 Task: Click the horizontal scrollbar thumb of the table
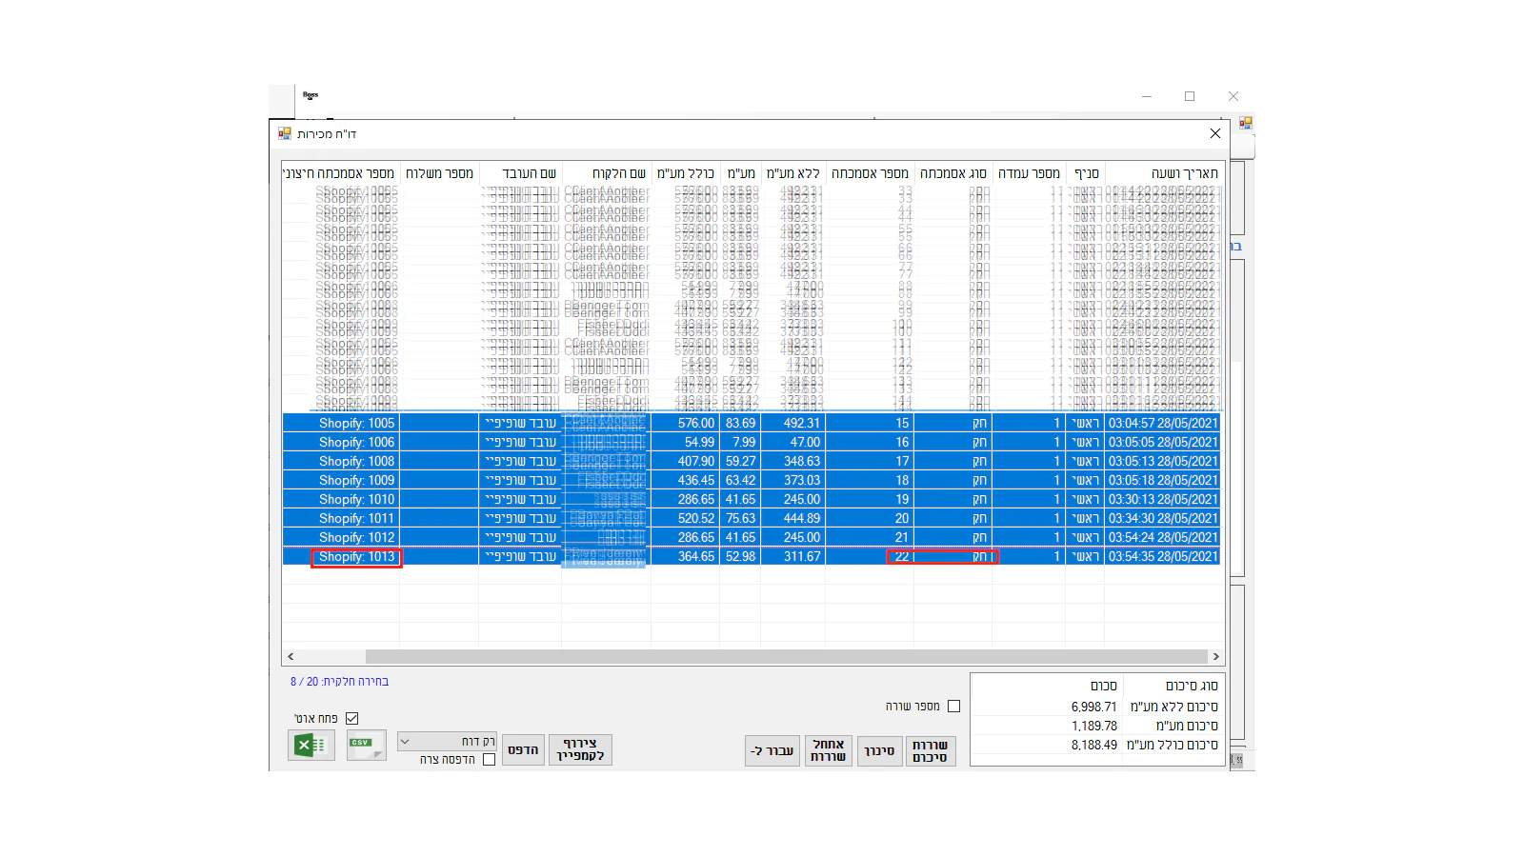[787, 656]
